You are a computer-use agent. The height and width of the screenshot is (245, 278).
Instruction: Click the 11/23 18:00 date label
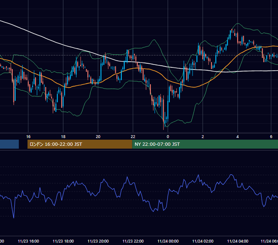click(x=63, y=241)
